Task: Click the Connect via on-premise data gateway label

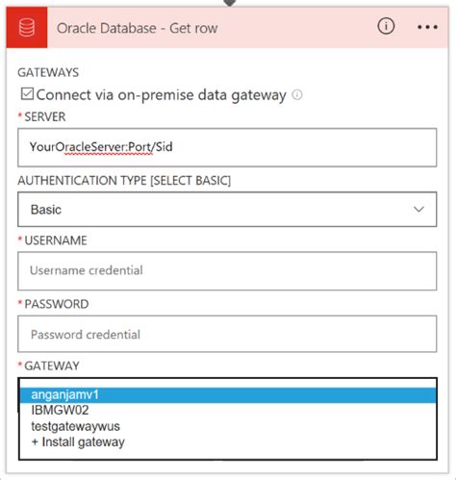Action: [162, 95]
